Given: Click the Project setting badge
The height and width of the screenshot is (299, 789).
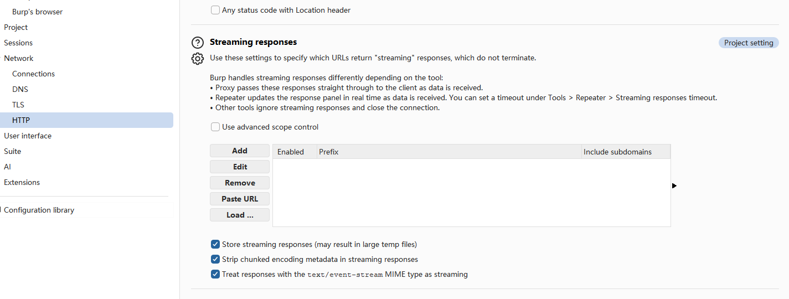Looking at the screenshot, I should pyautogui.click(x=749, y=43).
